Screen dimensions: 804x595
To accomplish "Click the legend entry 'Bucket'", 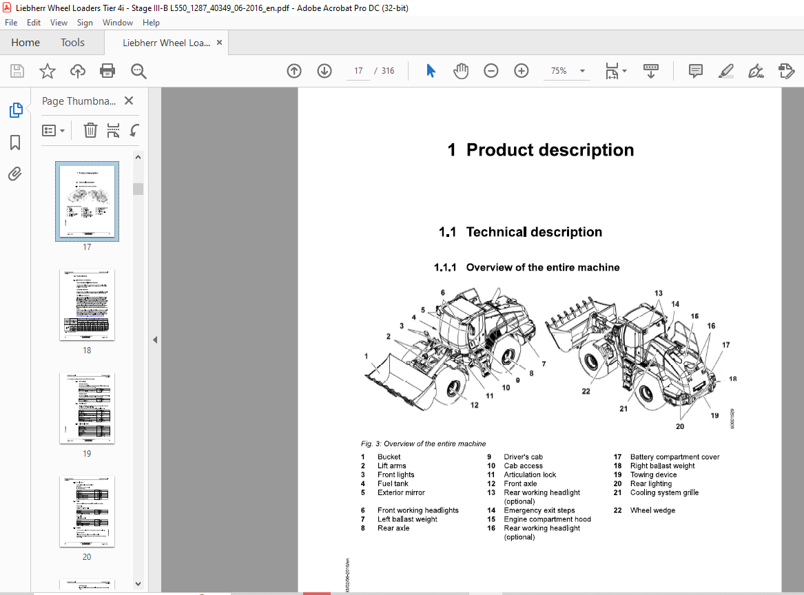I will coord(389,457).
